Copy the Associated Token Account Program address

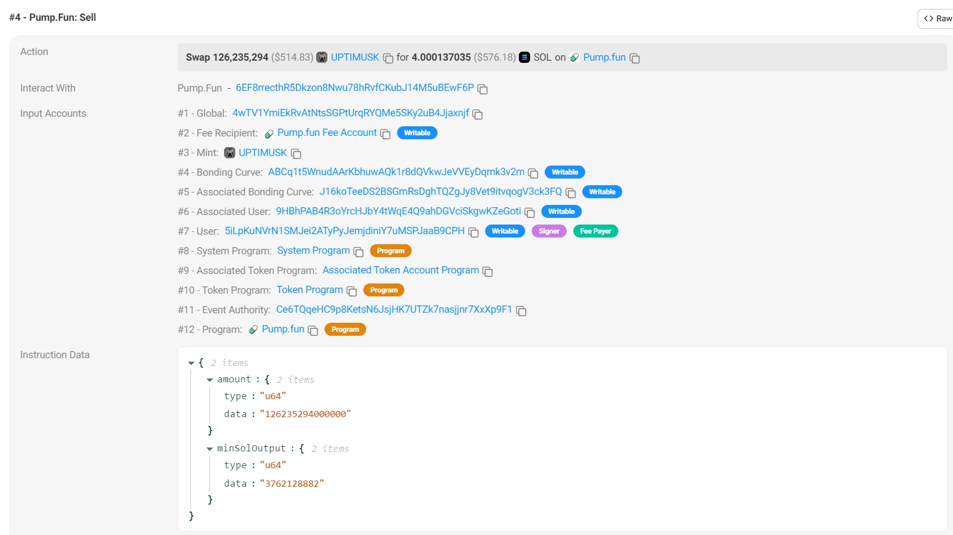pyautogui.click(x=487, y=272)
